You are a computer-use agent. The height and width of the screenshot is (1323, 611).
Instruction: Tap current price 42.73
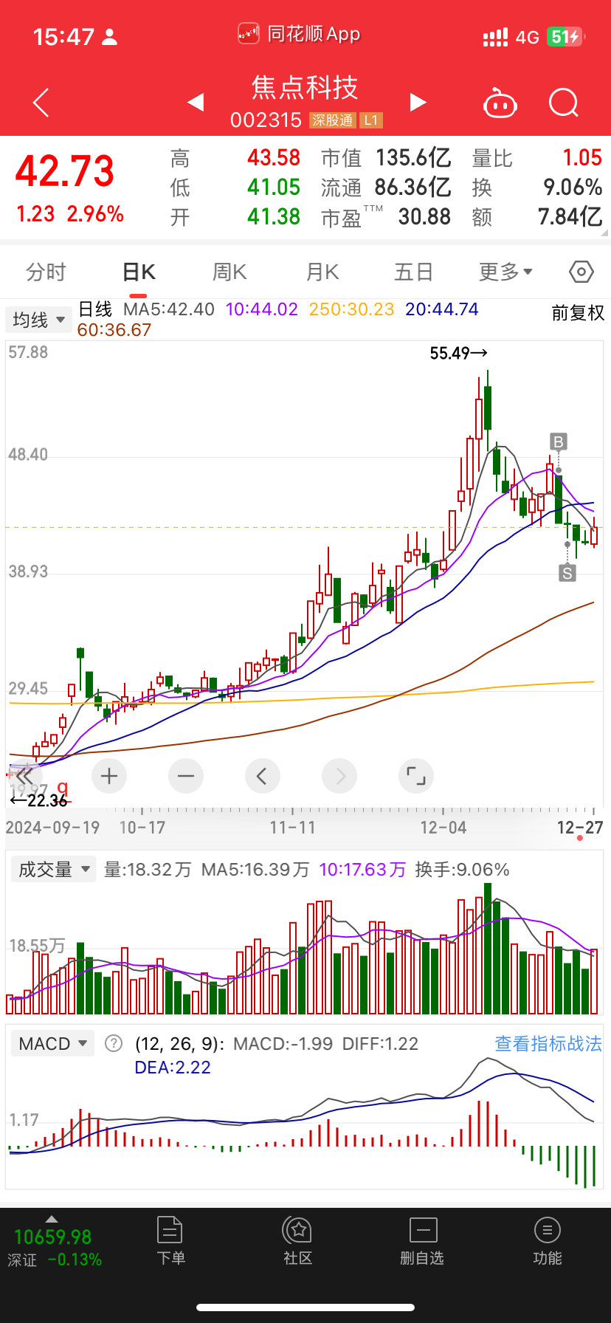coord(65,171)
